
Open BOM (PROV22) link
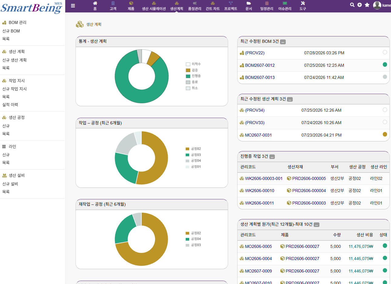(x=255, y=53)
